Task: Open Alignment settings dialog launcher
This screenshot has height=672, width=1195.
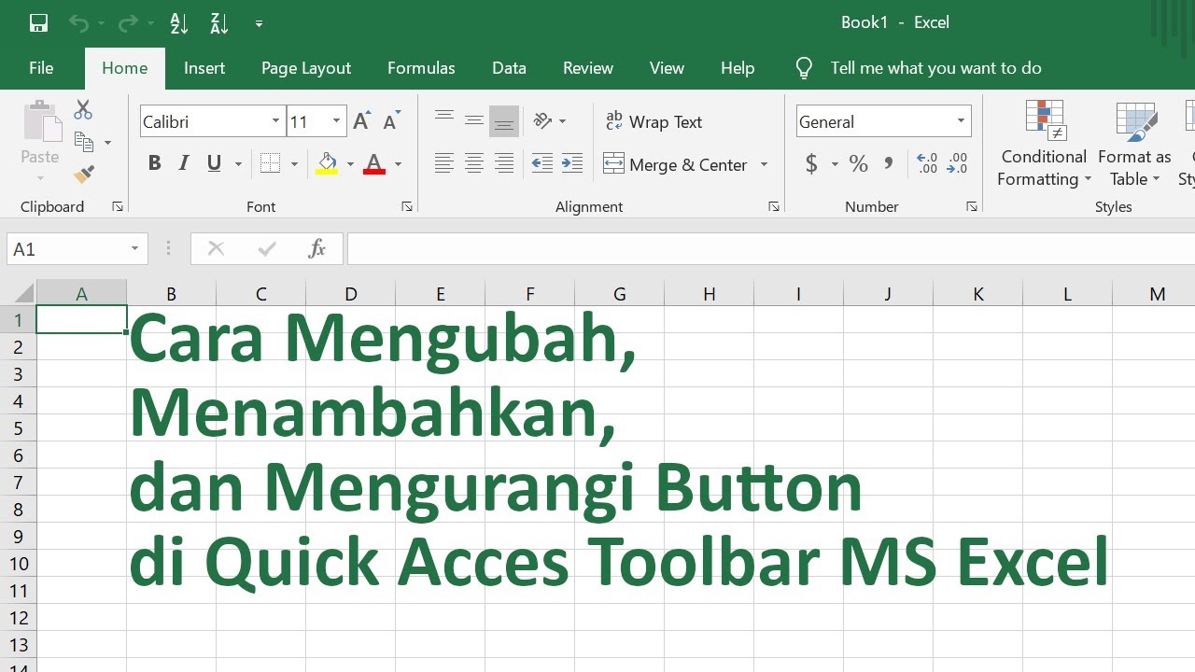Action: pos(774,206)
